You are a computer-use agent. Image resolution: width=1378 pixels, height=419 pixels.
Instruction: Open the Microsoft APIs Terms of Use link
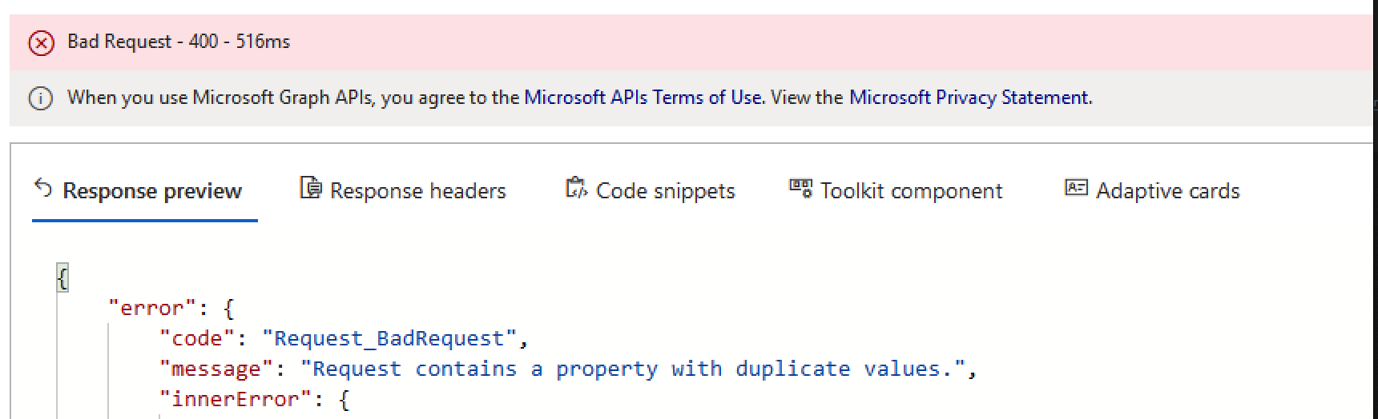click(x=643, y=98)
